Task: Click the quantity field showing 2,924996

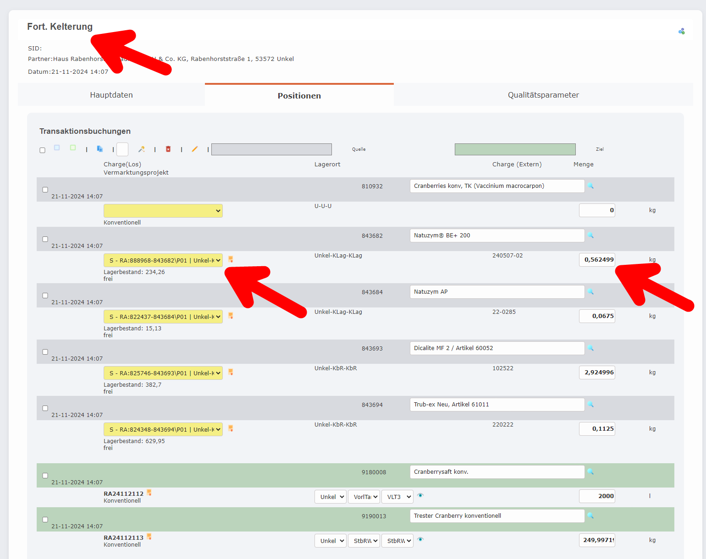Action: click(596, 373)
